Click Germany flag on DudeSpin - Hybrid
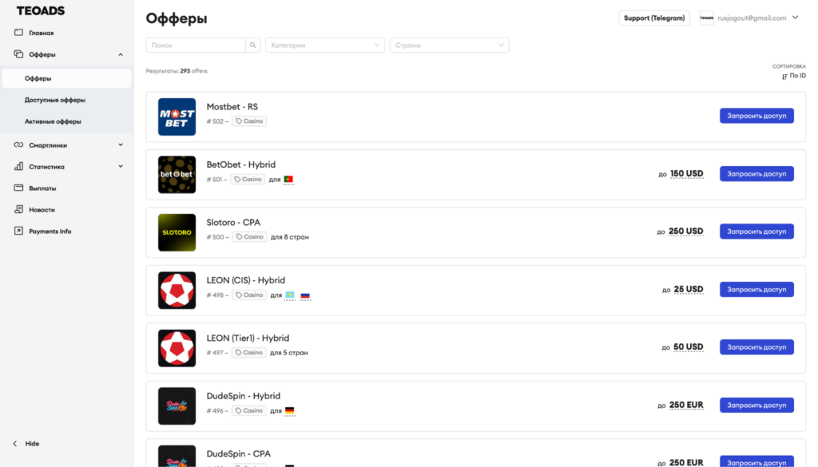 pyautogui.click(x=289, y=410)
